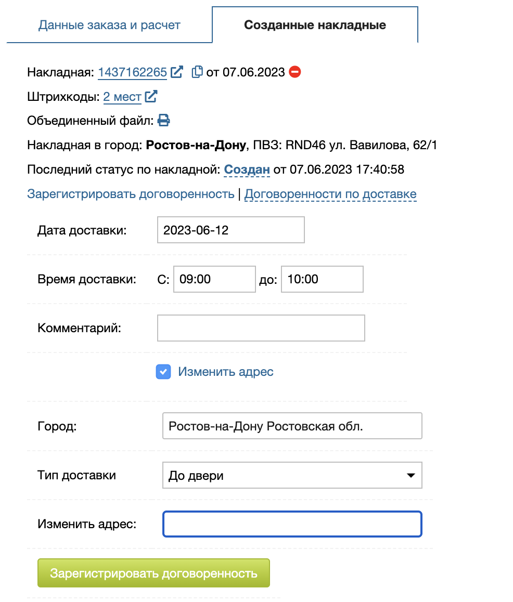513x602 pixels.
Task: Open the 2 мест barcodes link
Action: coord(122,97)
